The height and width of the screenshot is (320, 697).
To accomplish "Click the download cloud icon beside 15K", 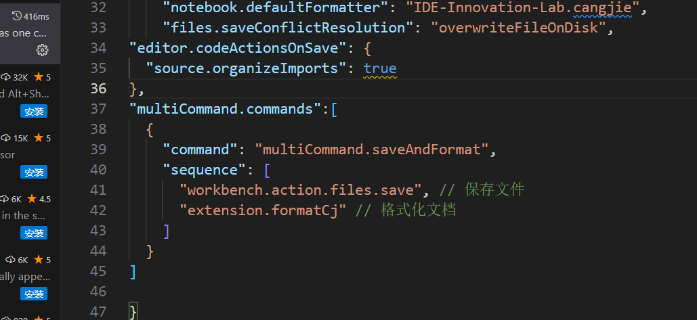I will (x=6, y=138).
